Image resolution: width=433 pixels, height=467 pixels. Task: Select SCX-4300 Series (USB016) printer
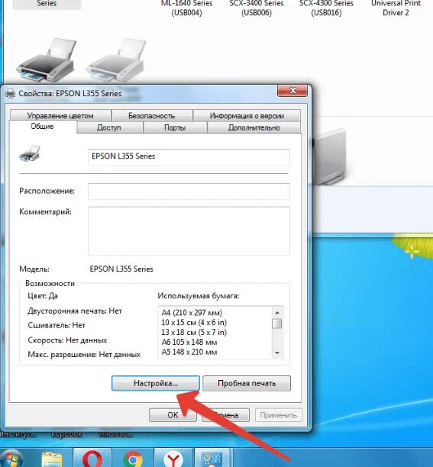326,8
